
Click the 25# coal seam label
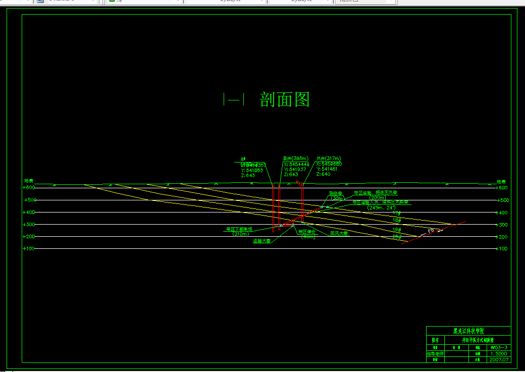(x=397, y=237)
